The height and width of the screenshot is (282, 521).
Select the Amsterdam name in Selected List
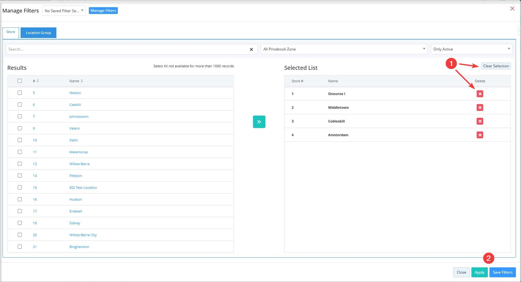click(x=338, y=135)
